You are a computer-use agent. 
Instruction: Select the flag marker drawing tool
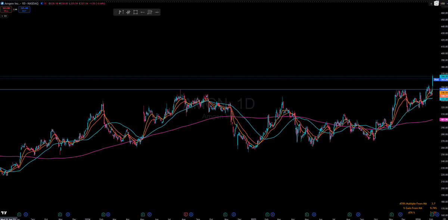pyautogui.click(x=121, y=12)
